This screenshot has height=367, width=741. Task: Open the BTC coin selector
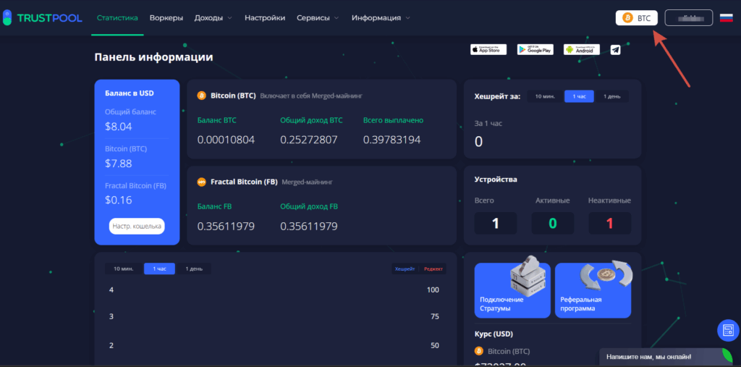[637, 17]
